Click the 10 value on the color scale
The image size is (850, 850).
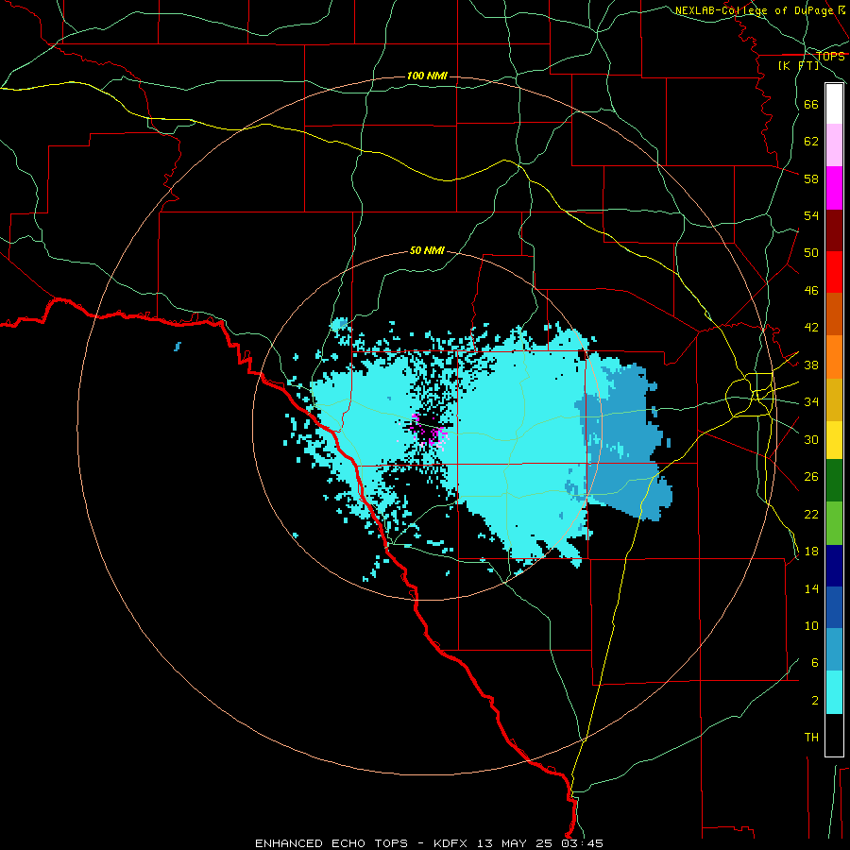(811, 625)
